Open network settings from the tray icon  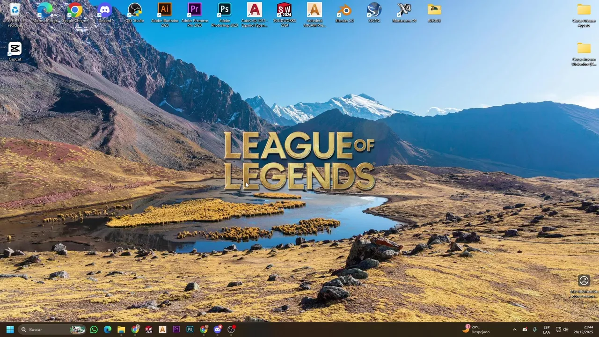(558, 330)
